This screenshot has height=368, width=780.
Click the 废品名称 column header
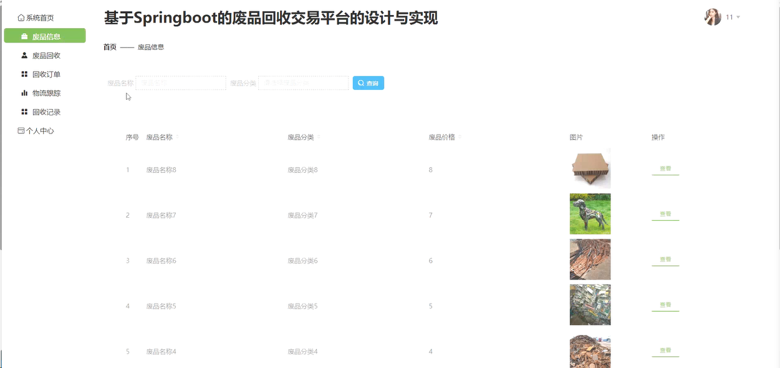click(x=160, y=137)
